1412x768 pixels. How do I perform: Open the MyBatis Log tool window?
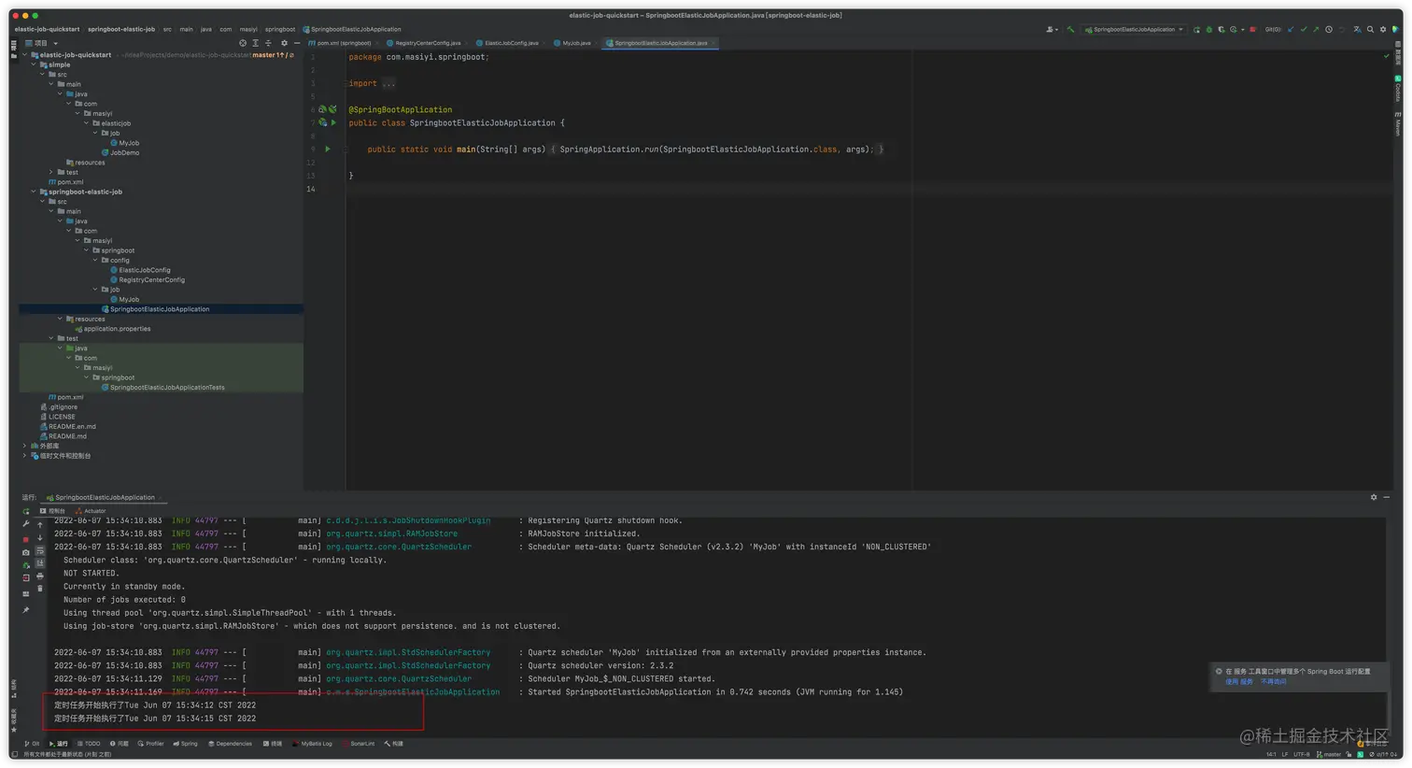coord(315,744)
